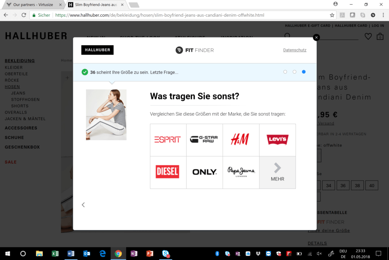Select size 36
Image resolution: width=389 pixels, height=260 pixels.
click(343, 185)
